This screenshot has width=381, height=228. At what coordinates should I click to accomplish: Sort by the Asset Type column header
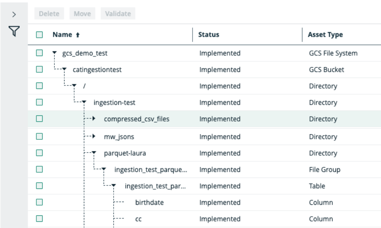[x=325, y=35]
